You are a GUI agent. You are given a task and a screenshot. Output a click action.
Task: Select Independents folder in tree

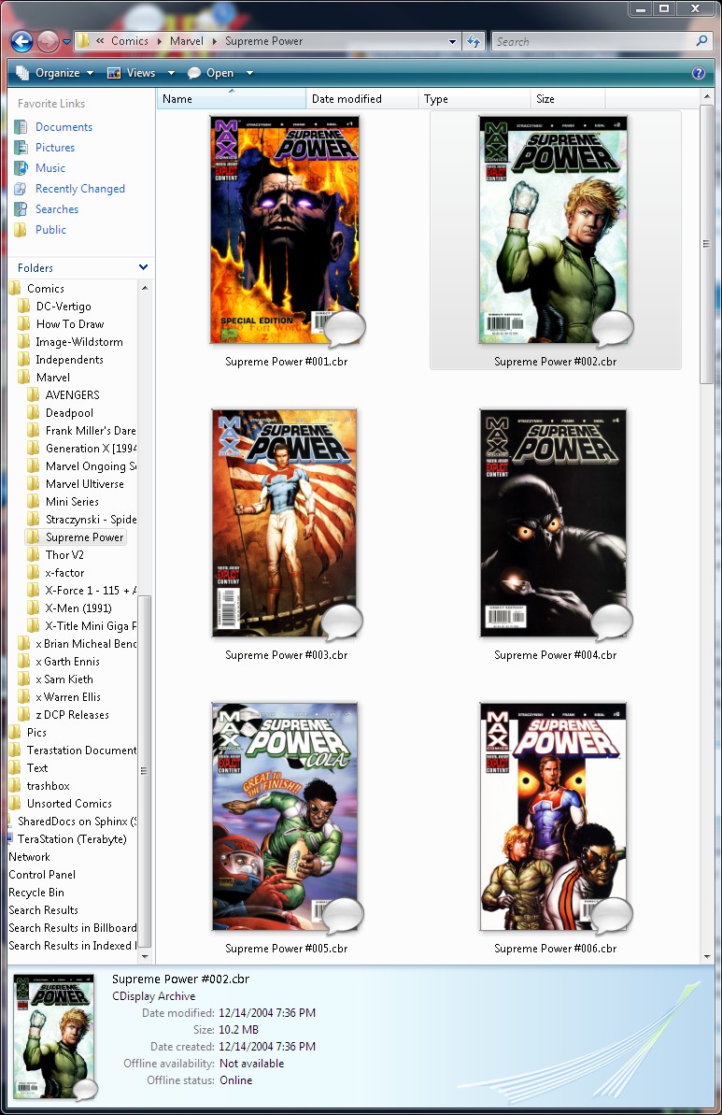[x=69, y=359]
